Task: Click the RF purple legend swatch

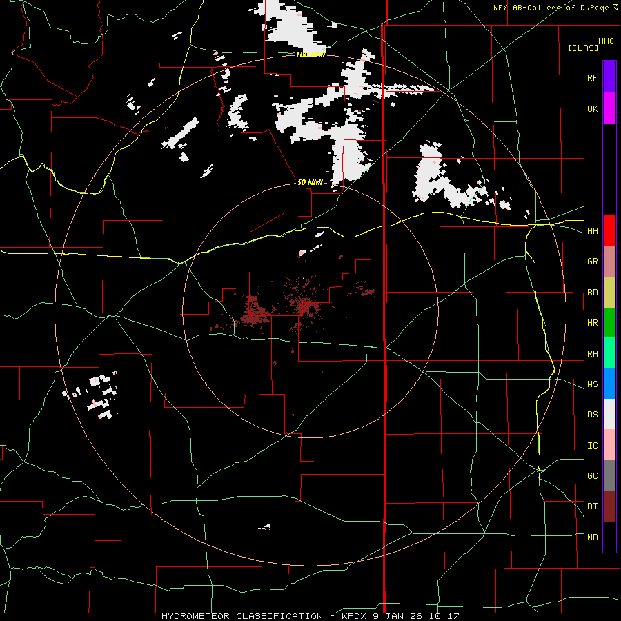Action: [x=609, y=77]
